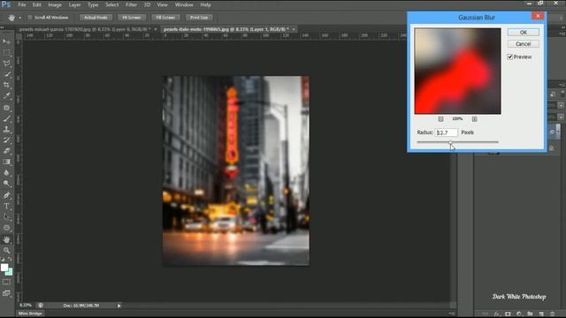Click the background color swatch
566x318 pixels.
[x=10, y=272]
